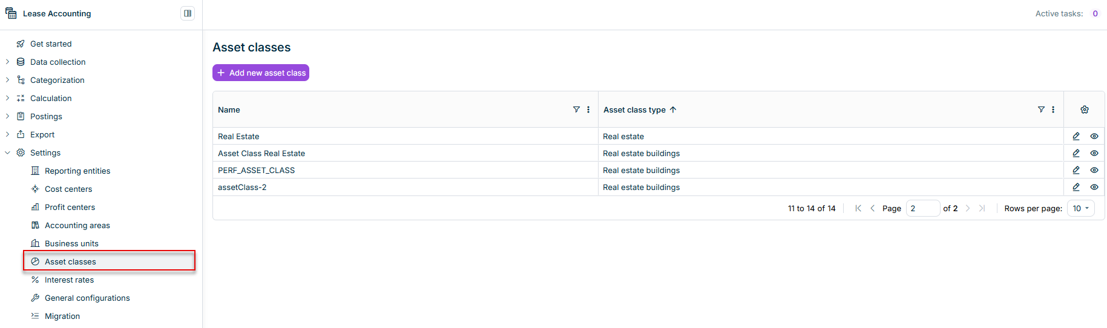Click the General configurations wrench icon

(x=35, y=298)
